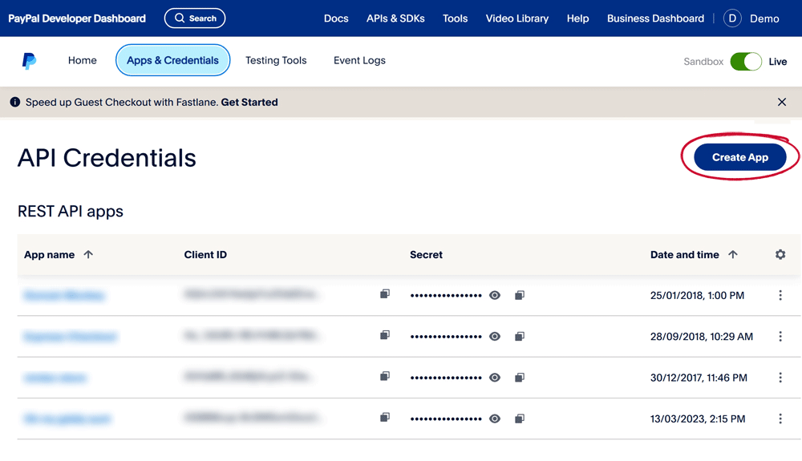802x461 pixels.
Task: Dismiss the Fastlane banner
Action: (782, 102)
